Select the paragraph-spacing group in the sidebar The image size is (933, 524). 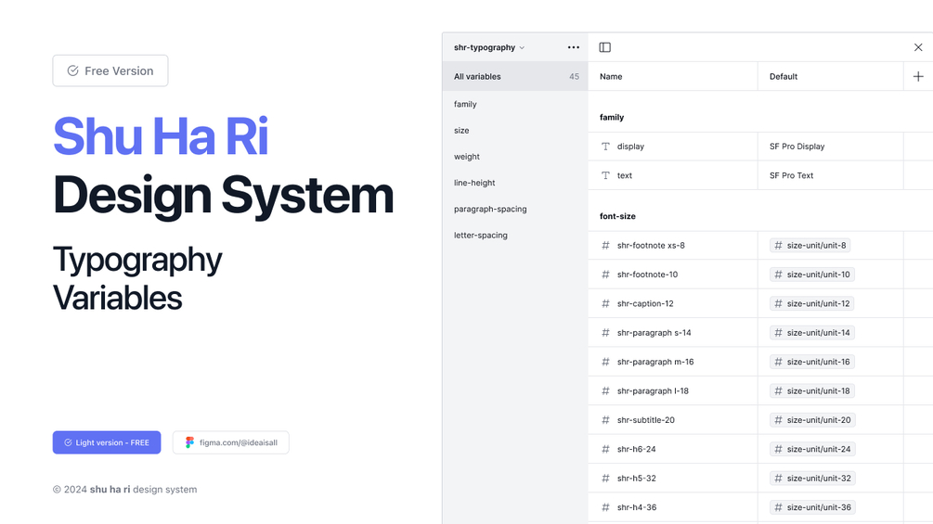(x=490, y=209)
